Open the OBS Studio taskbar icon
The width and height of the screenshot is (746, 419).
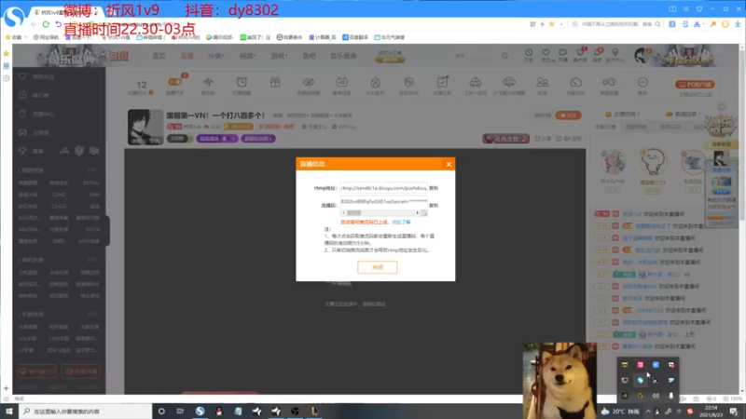(295, 411)
